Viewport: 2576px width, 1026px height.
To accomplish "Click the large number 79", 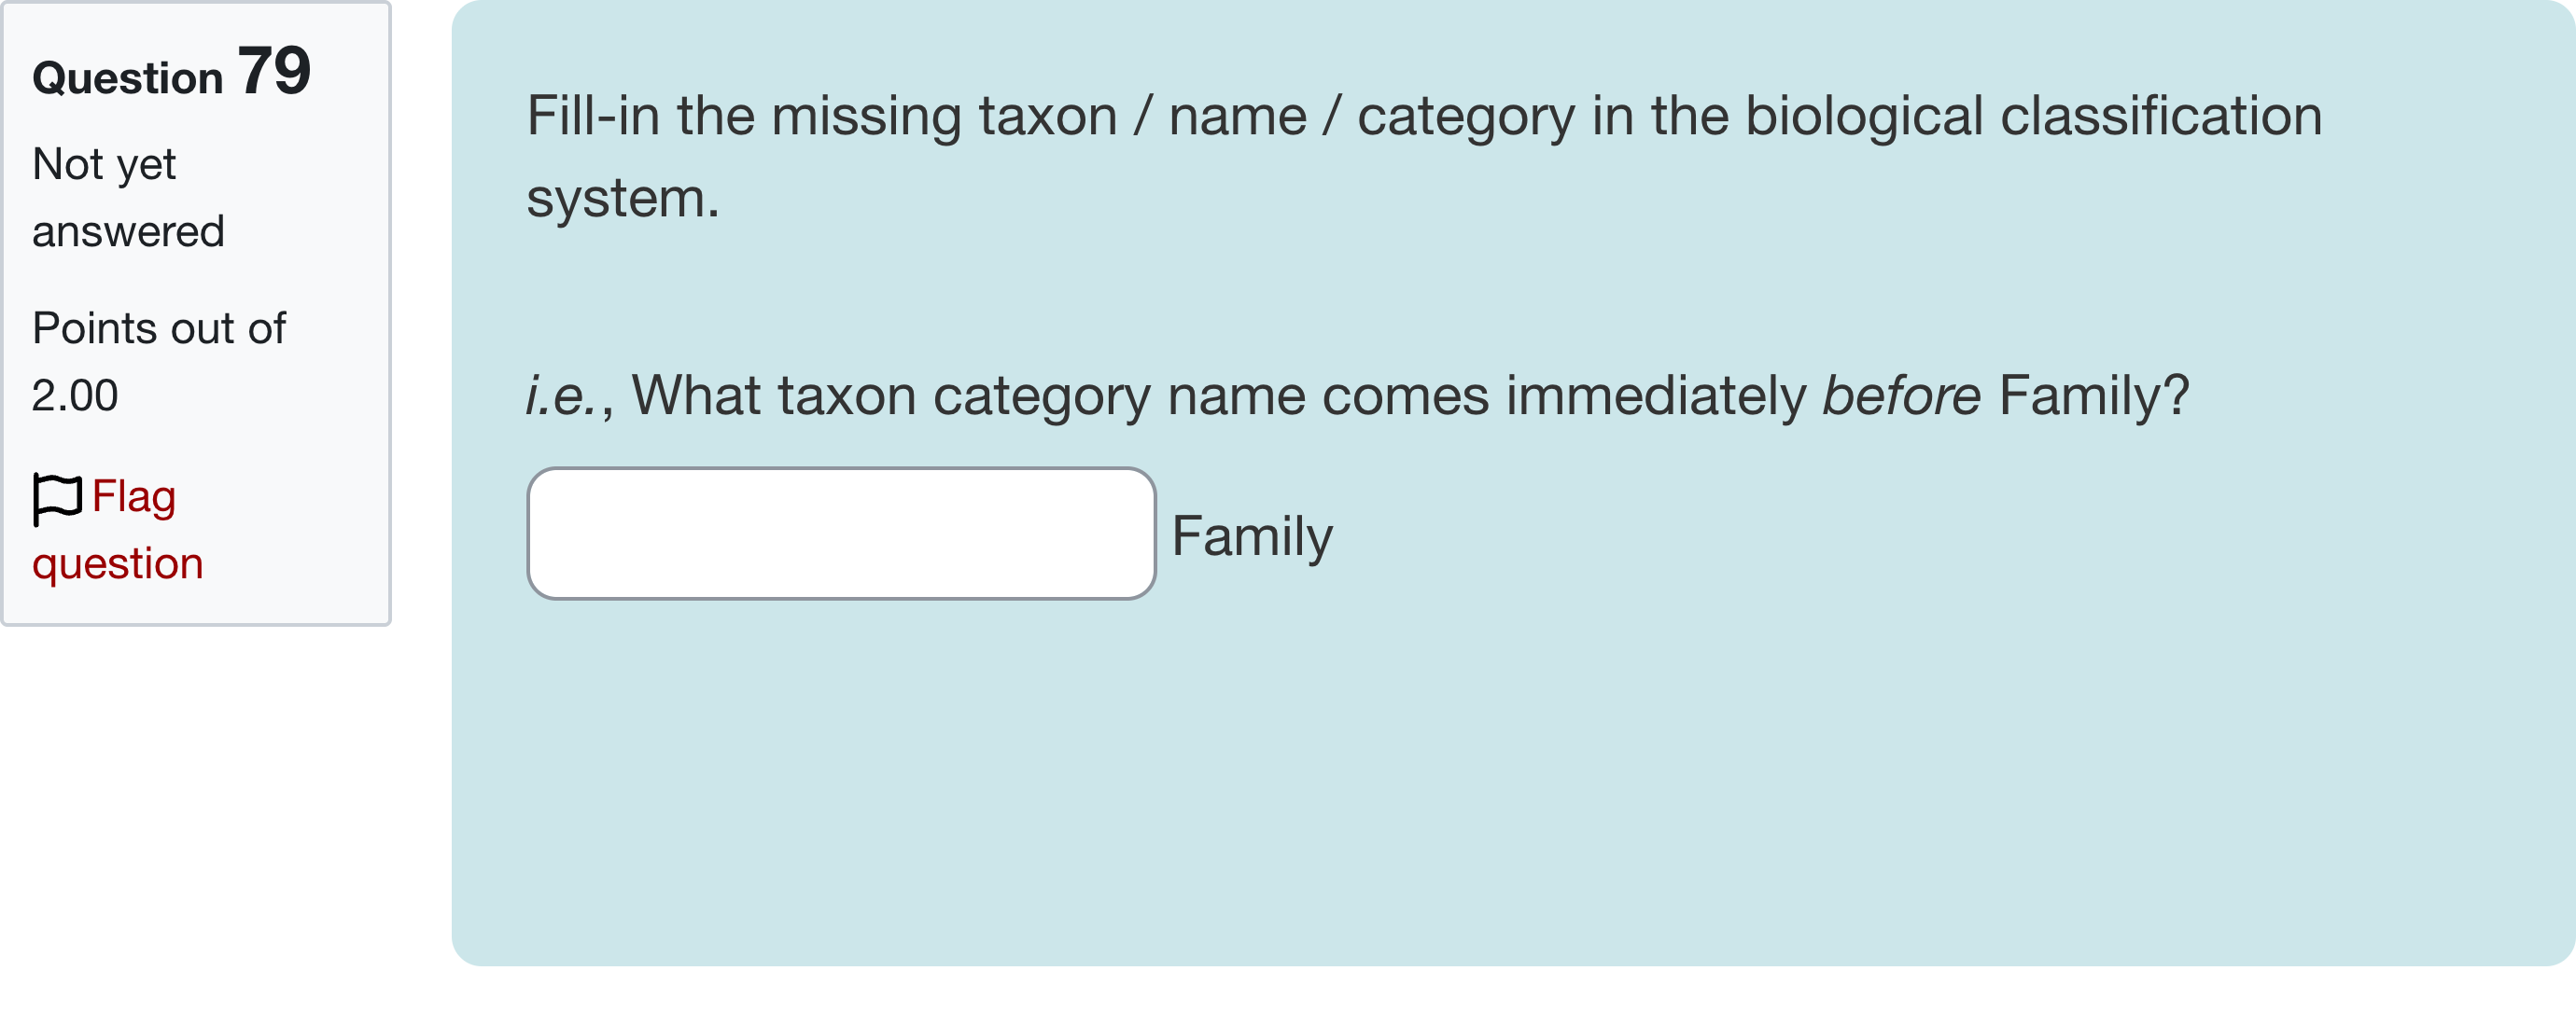I will click(x=274, y=70).
